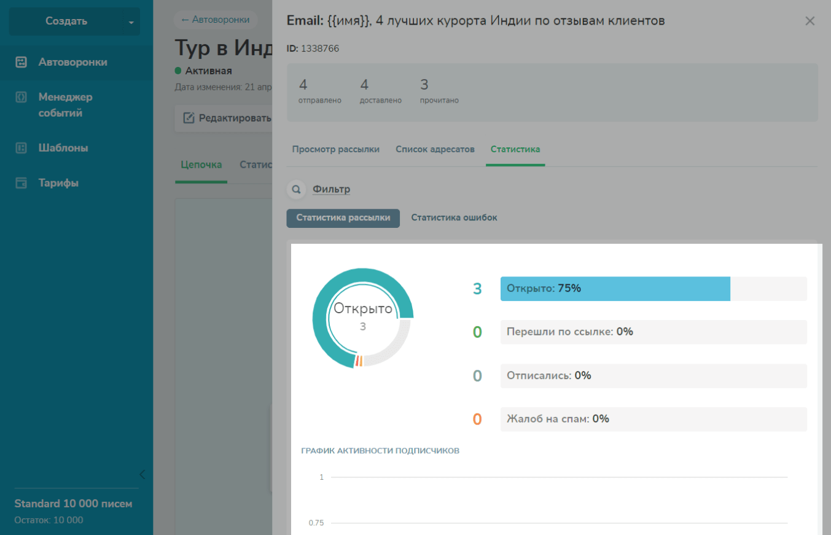Close the email statistics panel
The image size is (831, 535).
point(810,21)
